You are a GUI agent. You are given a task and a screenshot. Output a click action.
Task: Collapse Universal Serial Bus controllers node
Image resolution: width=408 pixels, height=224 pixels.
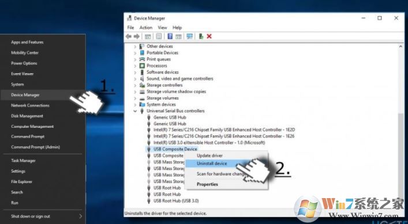coord(135,111)
